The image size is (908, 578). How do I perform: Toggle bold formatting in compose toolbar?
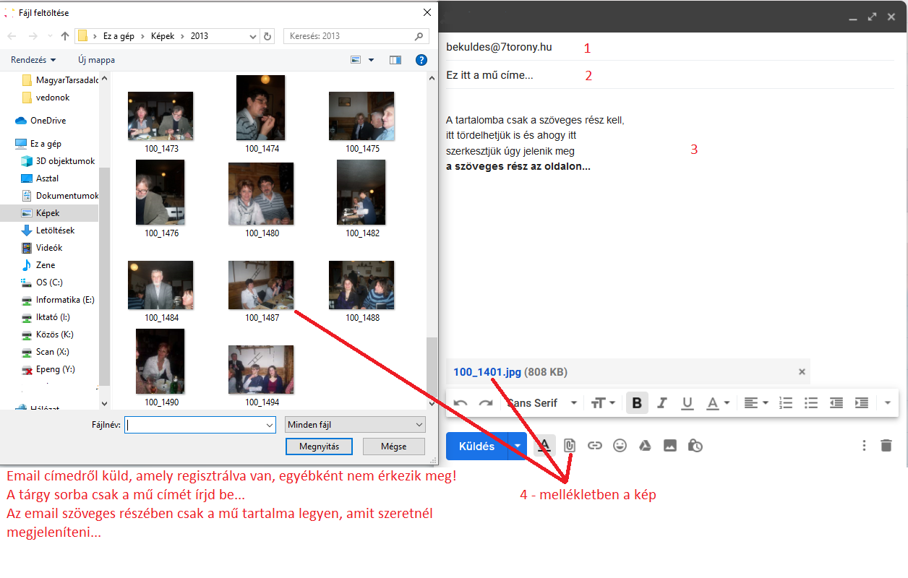637,403
